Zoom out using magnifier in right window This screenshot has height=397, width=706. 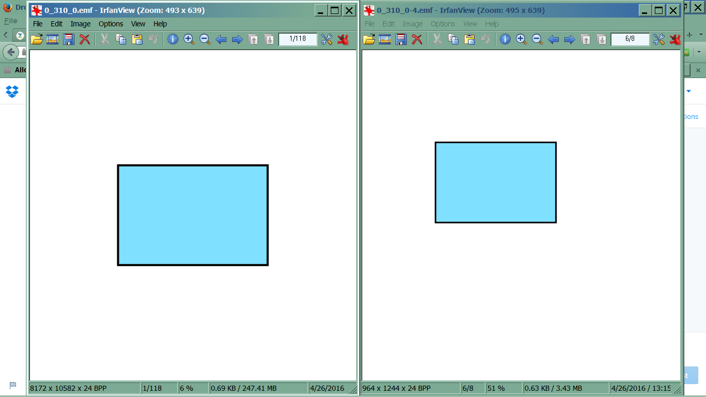[x=537, y=39]
